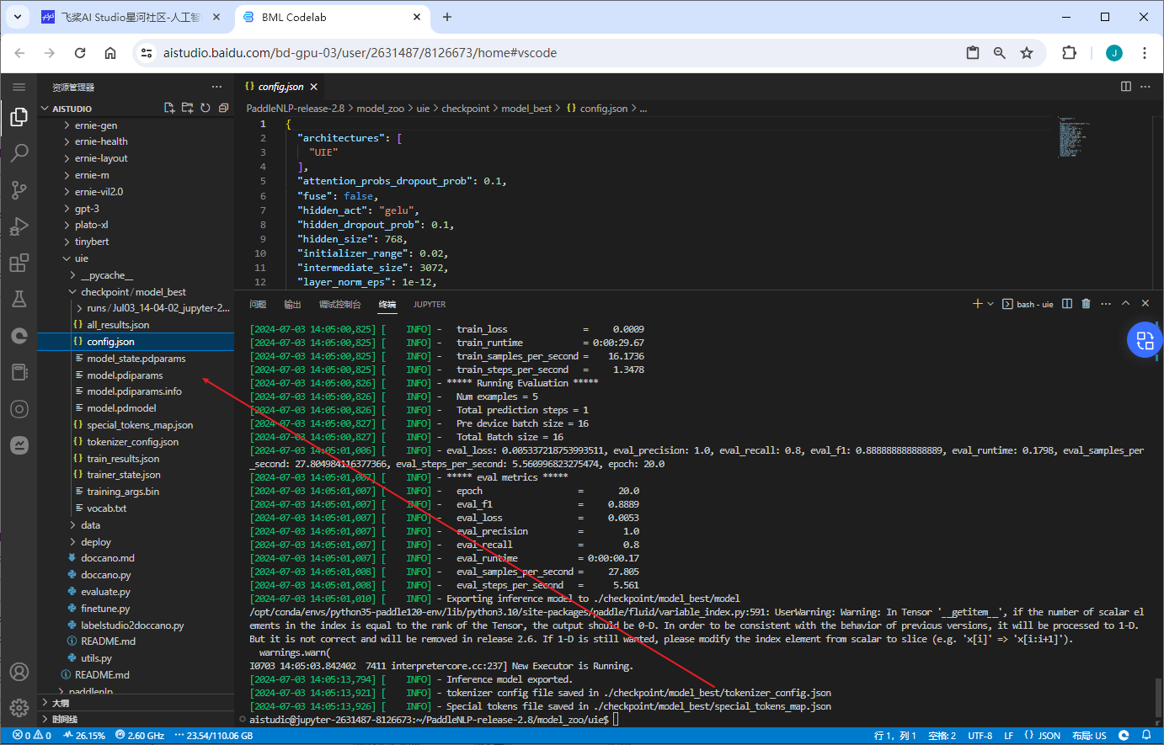This screenshot has height=745, width=1164.
Task: Add a new terminal with plus icon
Action: coord(977,304)
